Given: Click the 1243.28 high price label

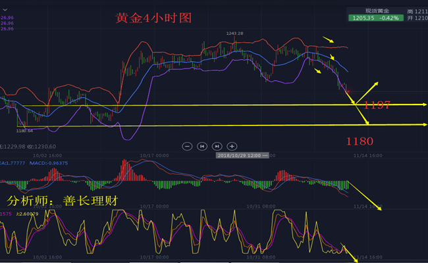Looking at the screenshot, I should click(x=234, y=33).
